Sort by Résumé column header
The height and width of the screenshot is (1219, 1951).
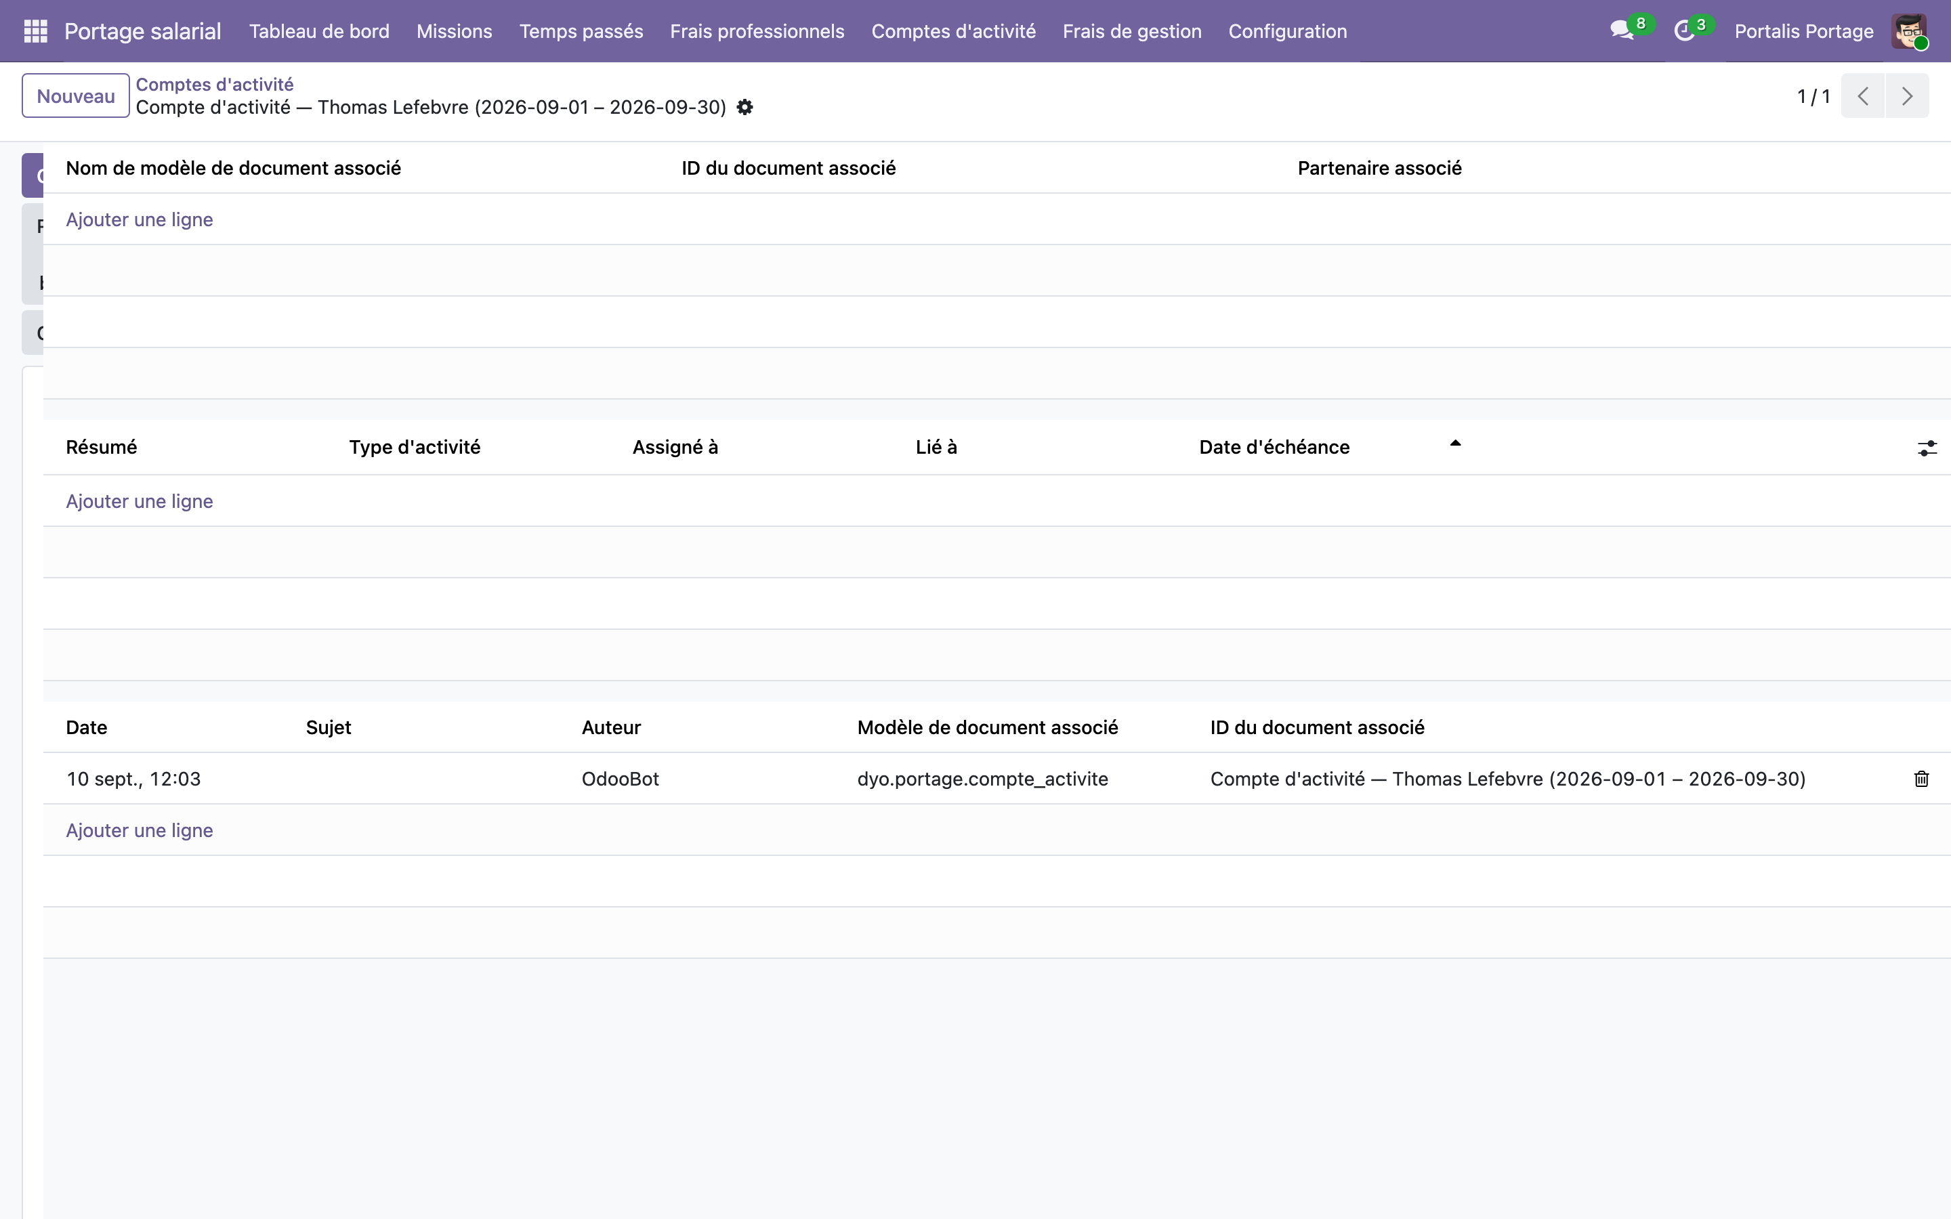point(102,448)
